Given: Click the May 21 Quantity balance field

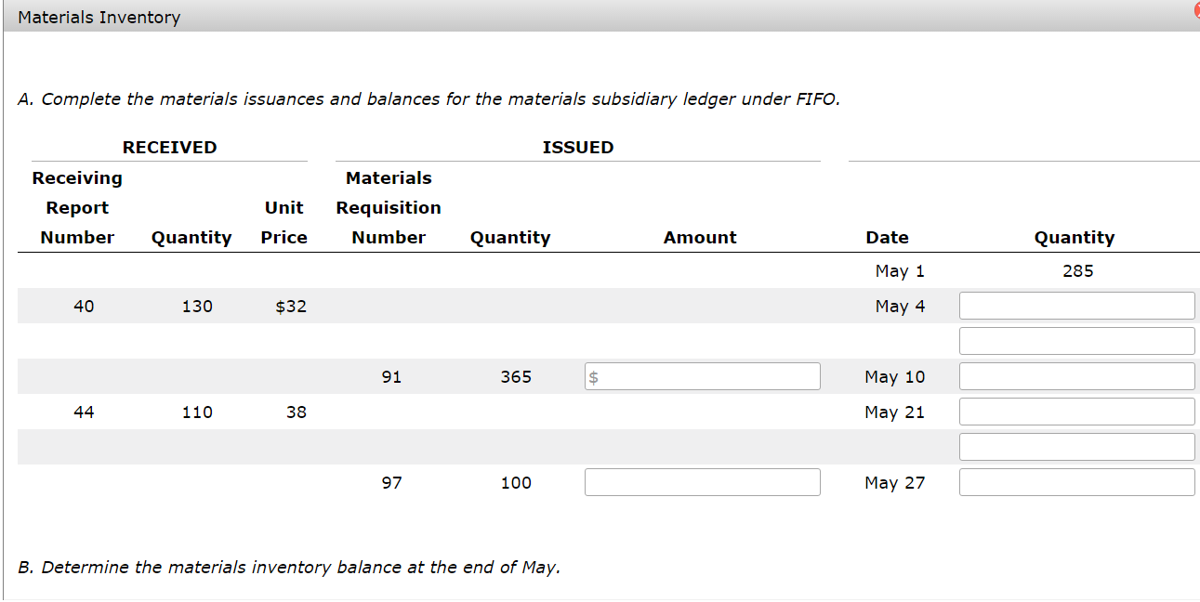Looking at the screenshot, I should pyautogui.click(x=1076, y=411).
